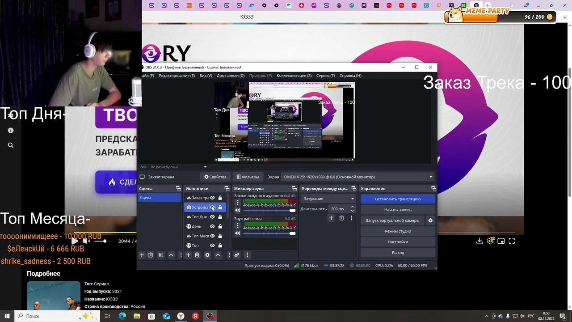Open OBS Настройки button
The height and width of the screenshot is (322, 572).
click(398, 242)
